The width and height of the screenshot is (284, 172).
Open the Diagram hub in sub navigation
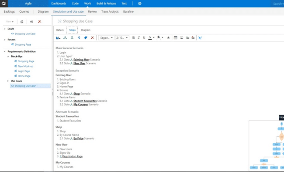click(43, 12)
